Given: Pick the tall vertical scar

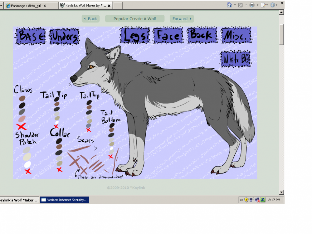Looking at the screenshot, I should [115, 162].
